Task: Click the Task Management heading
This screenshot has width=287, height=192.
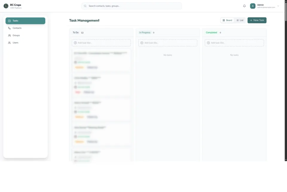Action: (84, 21)
